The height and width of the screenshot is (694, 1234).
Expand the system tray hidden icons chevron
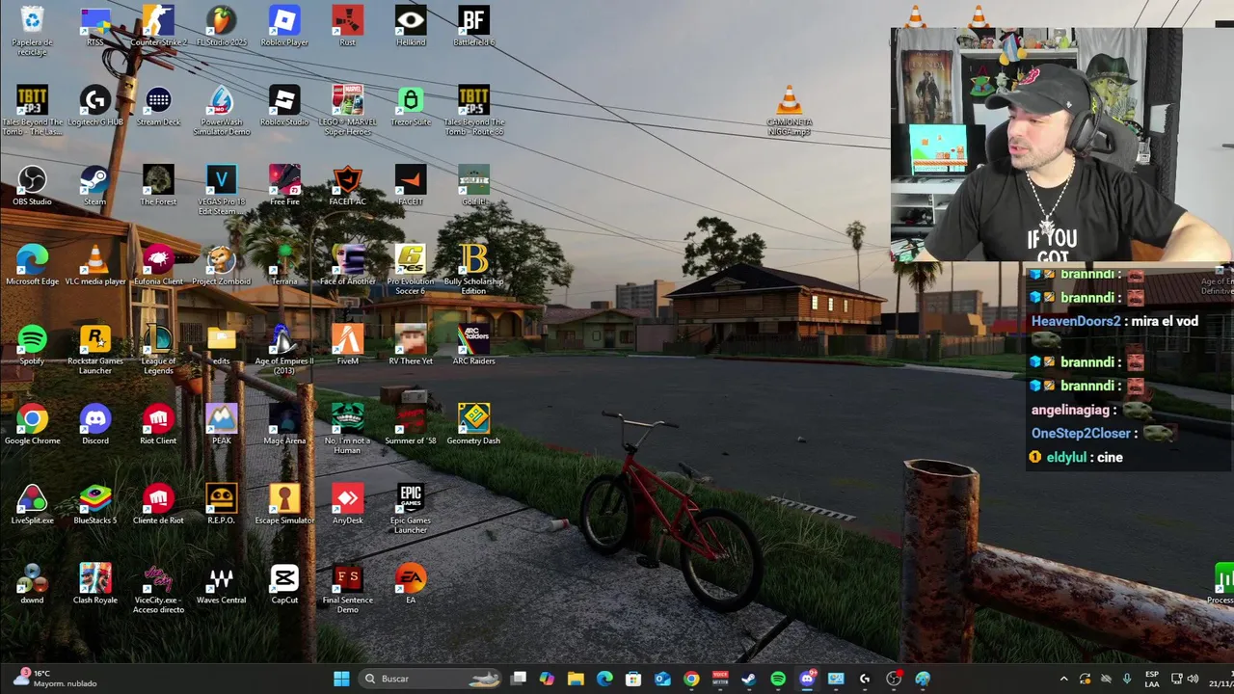click(1063, 679)
